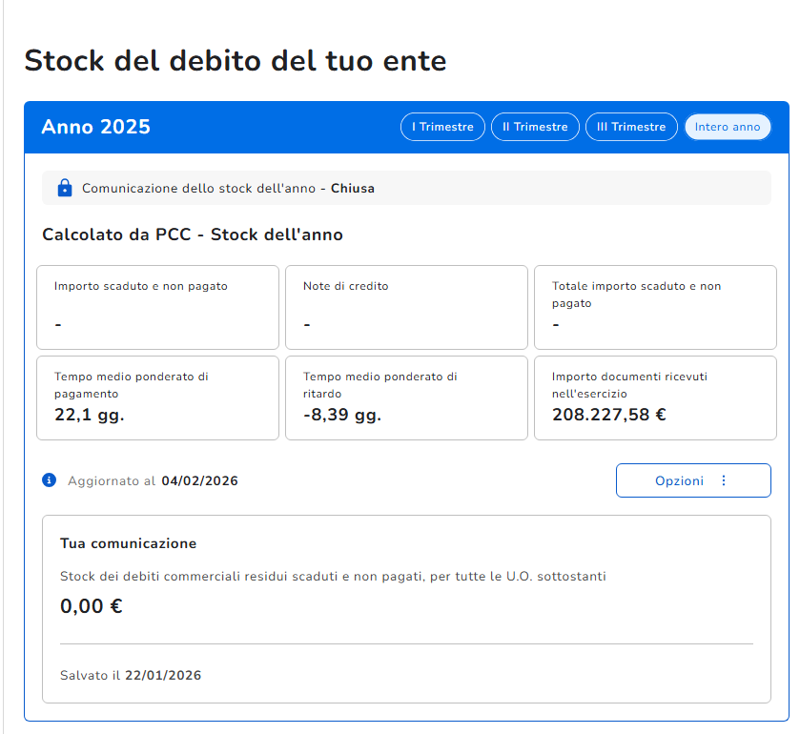Click the info icon beside Aggiornato al
The width and height of the screenshot is (800, 734).
click(49, 480)
